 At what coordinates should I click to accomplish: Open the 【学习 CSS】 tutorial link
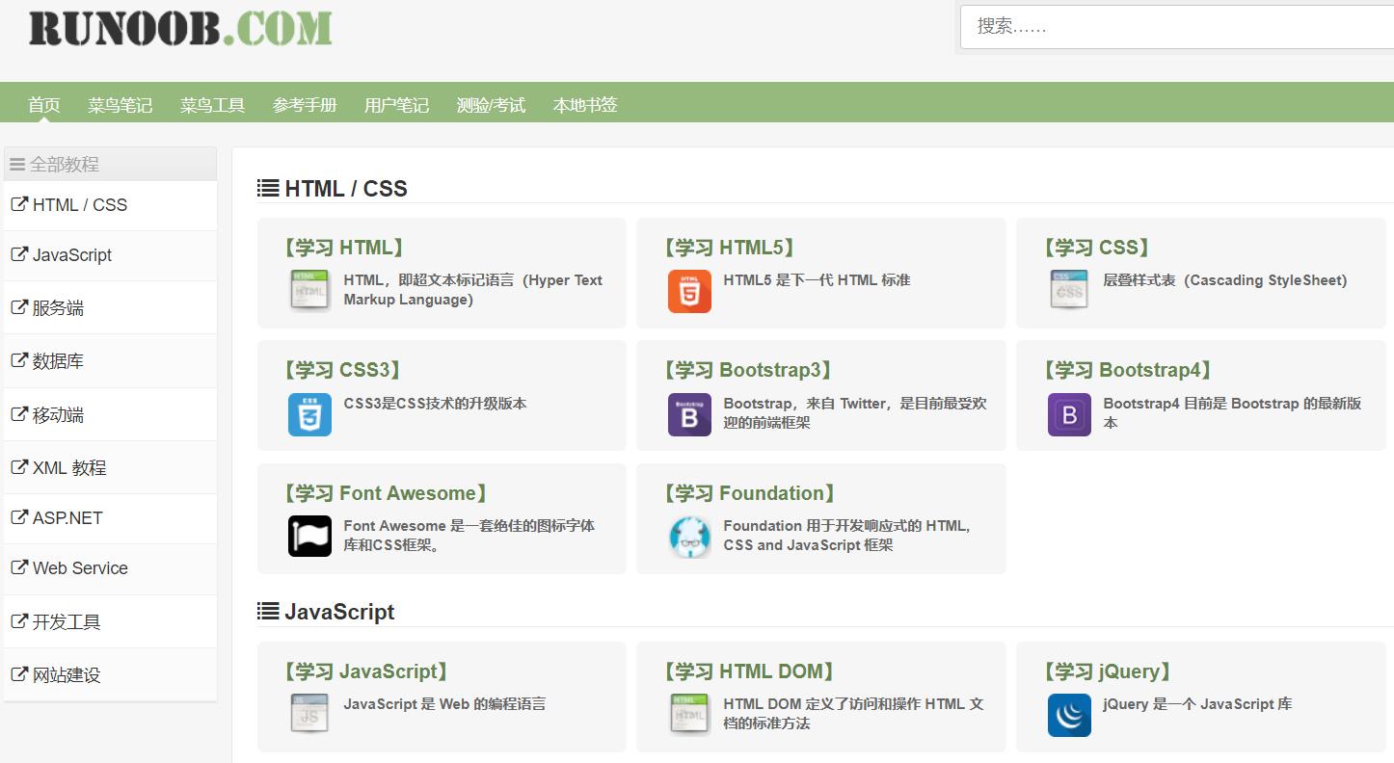(x=1097, y=248)
